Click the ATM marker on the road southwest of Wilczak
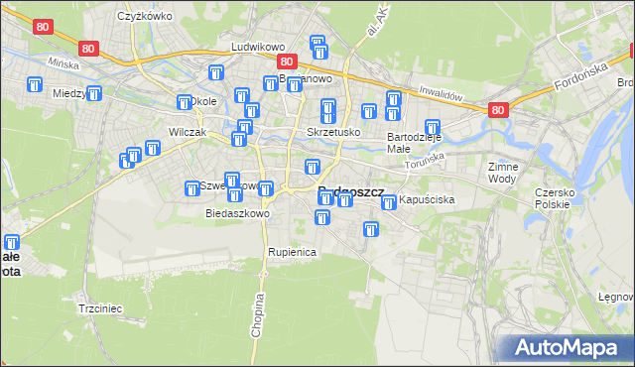This screenshot has width=635, height=367. [x=153, y=148]
